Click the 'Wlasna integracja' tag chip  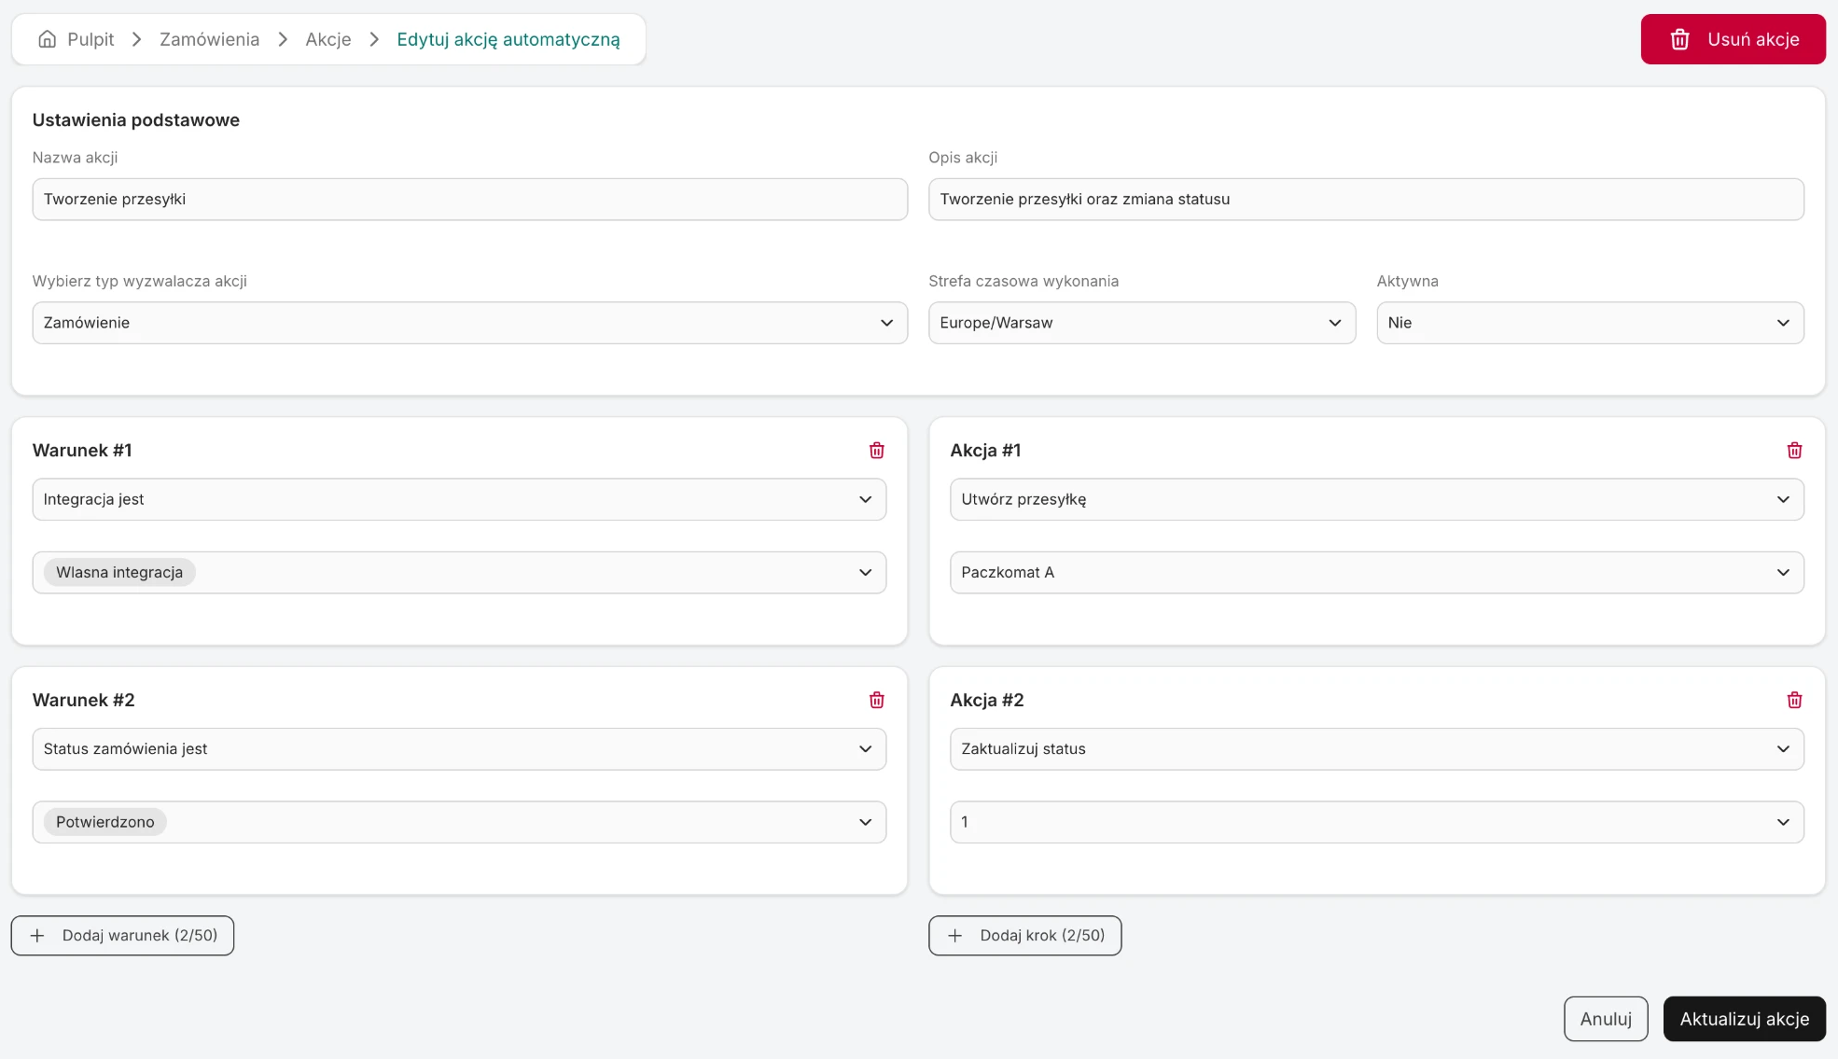119,573
